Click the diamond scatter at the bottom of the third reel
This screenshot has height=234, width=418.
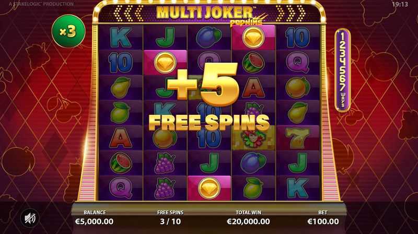[210, 188]
